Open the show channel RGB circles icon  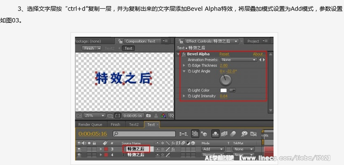163,116
